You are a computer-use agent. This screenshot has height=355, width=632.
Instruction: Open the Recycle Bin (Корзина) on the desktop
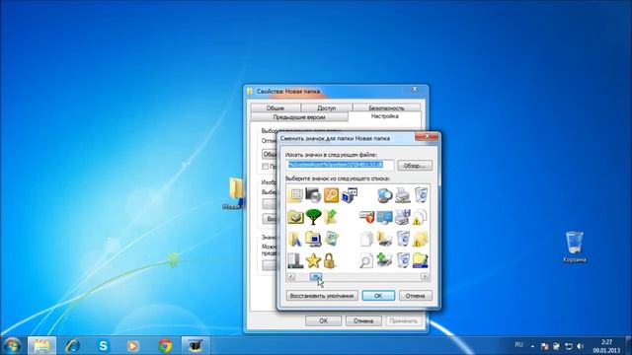(575, 247)
